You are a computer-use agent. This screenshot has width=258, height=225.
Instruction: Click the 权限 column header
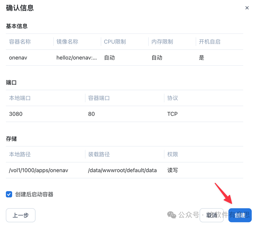click(173, 154)
